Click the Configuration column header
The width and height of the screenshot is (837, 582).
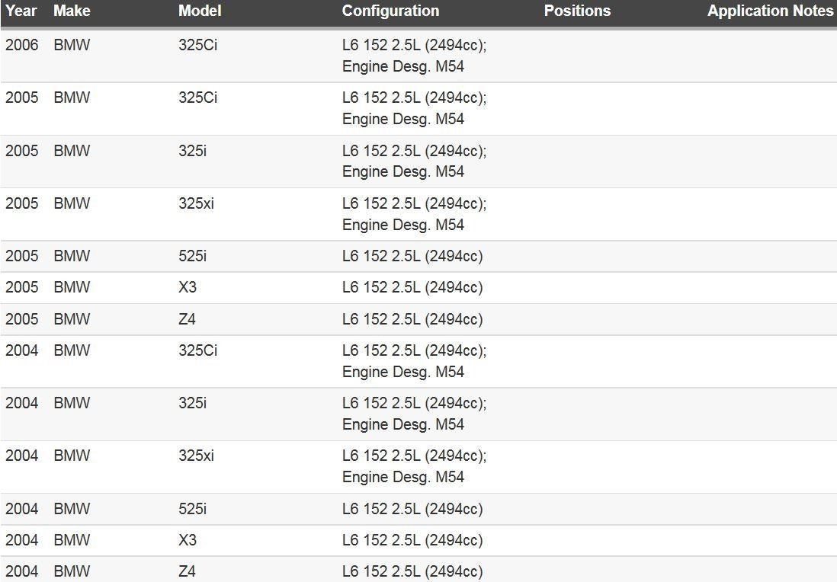click(x=390, y=11)
